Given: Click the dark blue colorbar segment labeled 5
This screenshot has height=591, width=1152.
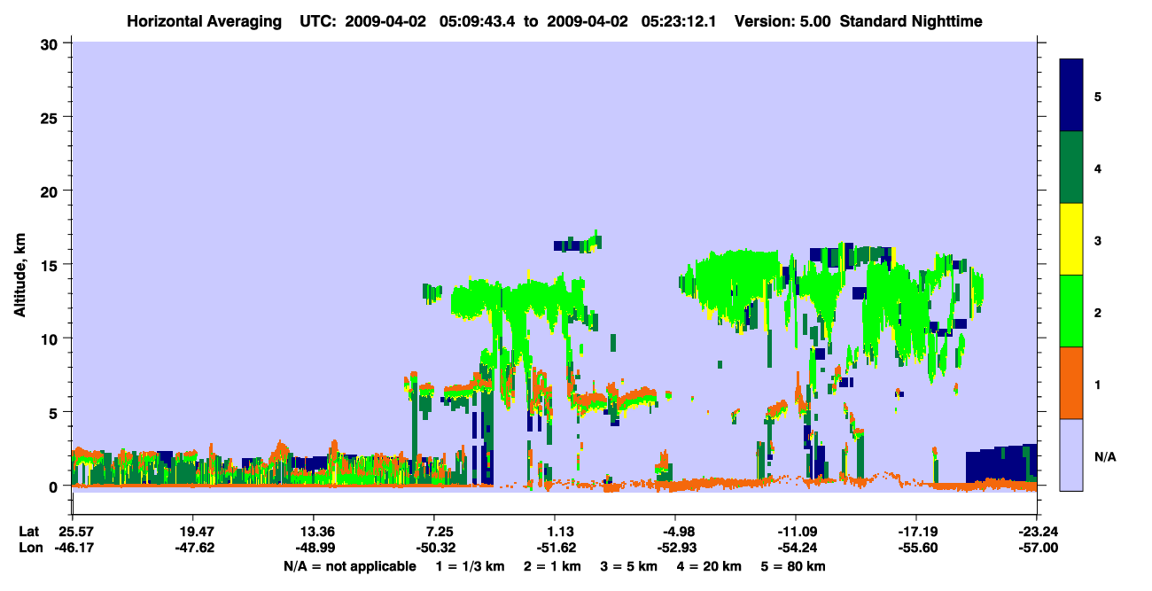Looking at the screenshot, I should [x=1071, y=96].
